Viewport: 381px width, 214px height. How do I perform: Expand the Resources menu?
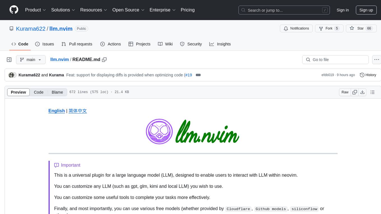coord(94,10)
